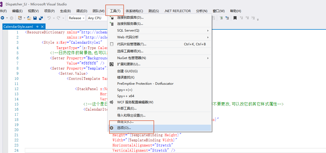This screenshot has height=153, width=326.
Task: Click the ResourceDictionary tag on line 1
Action: (x=46, y=32)
